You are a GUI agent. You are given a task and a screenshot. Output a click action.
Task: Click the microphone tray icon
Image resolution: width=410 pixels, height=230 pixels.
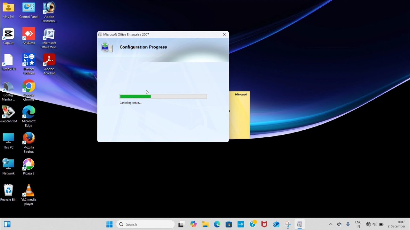[x=348, y=224]
